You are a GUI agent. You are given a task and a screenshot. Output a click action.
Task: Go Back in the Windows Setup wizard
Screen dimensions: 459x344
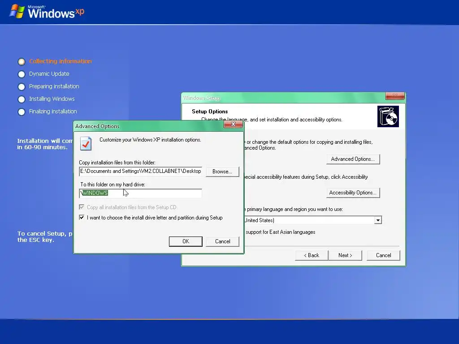(312, 255)
